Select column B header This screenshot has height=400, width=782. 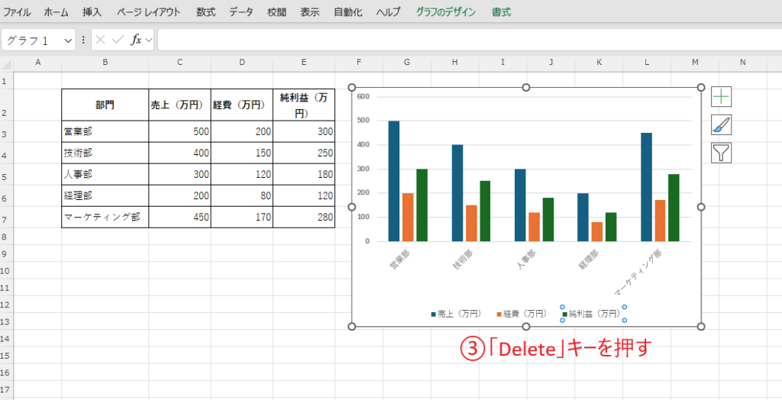tap(105, 63)
